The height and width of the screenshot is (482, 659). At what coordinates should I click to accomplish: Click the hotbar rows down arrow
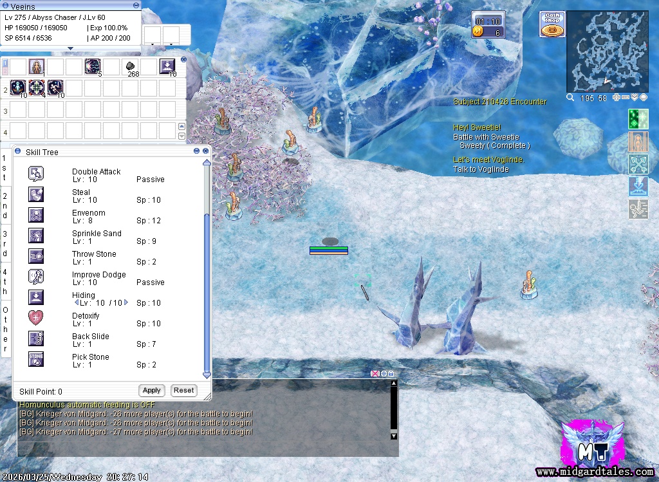[x=181, y=136]
